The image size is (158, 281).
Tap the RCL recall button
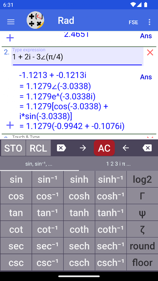[38, 148]
